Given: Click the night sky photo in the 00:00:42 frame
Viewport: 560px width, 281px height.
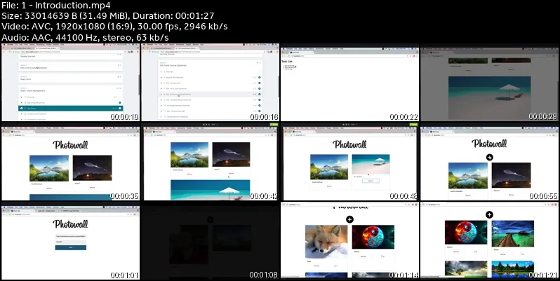Looking at the screenshot, I should click(231, 154).
